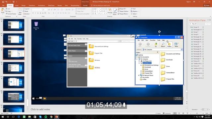Switch to the Insert tab
The image size is (212, 119).
(x=17, y=6)
